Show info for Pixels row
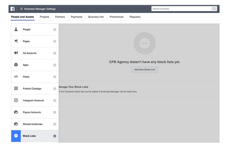 click(x=55, y=77)
